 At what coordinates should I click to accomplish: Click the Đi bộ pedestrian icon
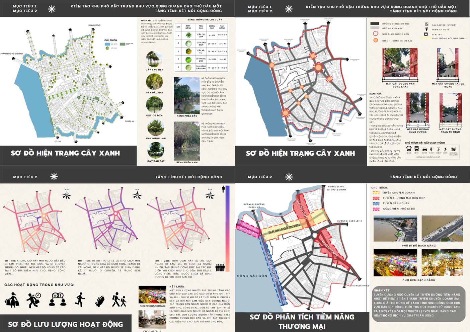tap(445, 149)
